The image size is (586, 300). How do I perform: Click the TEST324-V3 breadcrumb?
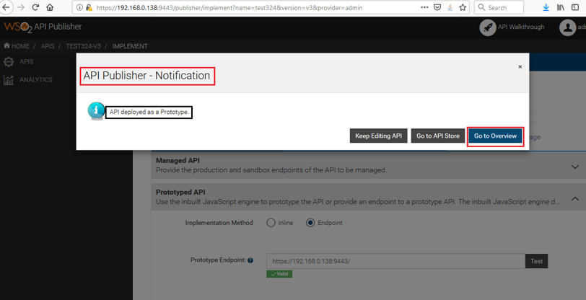coord(83,46)
